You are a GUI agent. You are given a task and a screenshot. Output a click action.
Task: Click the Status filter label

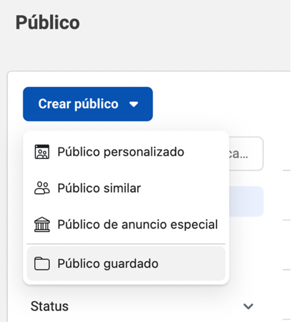(x=50, y=306)
